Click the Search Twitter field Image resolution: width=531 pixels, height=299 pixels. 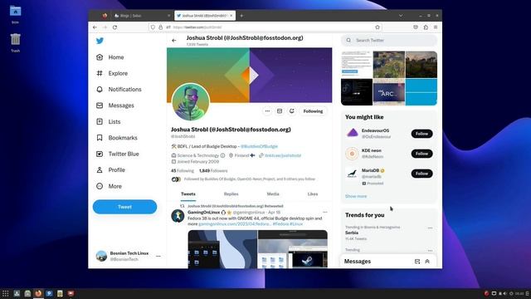pos(389,41)
